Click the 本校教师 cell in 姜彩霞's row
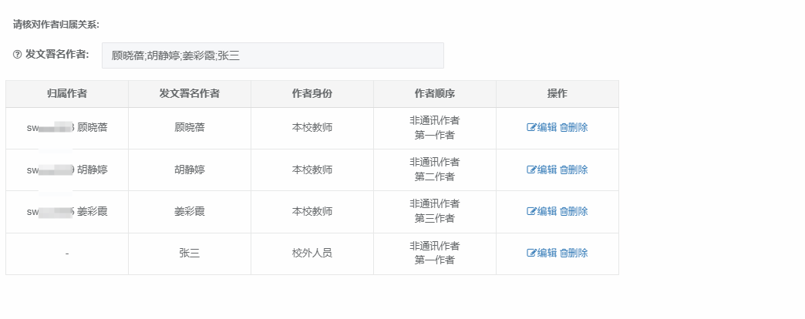The image size is (805, 319). click(x=312, y=211)
